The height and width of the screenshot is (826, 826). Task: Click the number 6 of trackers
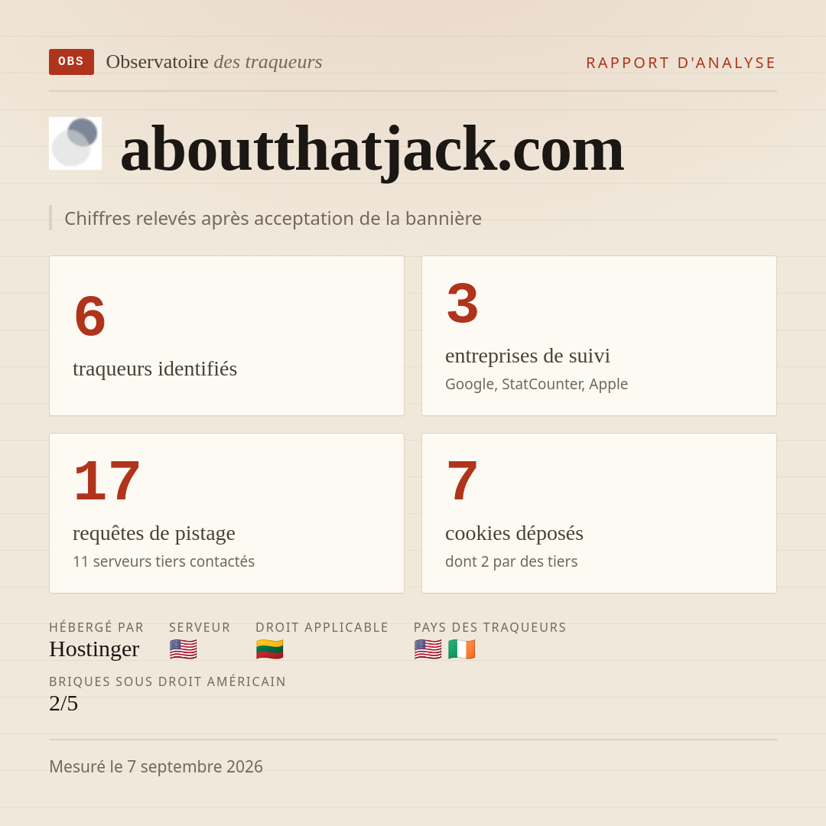click(90, 316)
